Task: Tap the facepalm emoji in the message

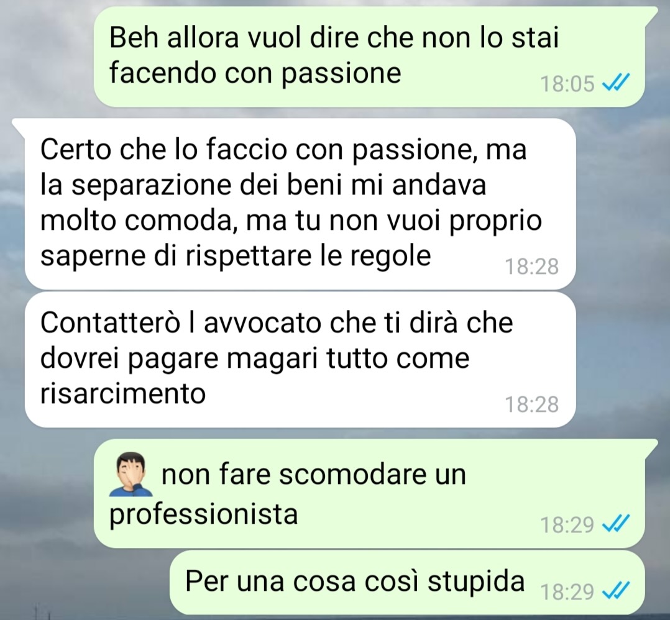Action: 131,475
